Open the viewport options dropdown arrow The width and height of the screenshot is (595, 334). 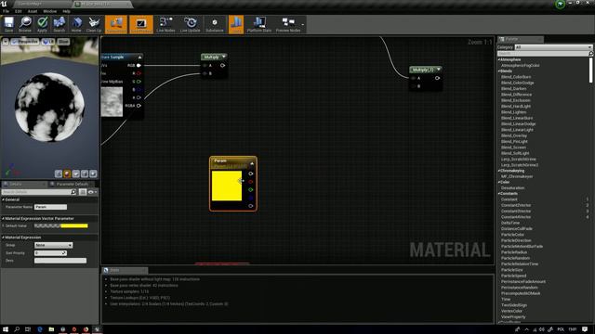pos(6,42)
